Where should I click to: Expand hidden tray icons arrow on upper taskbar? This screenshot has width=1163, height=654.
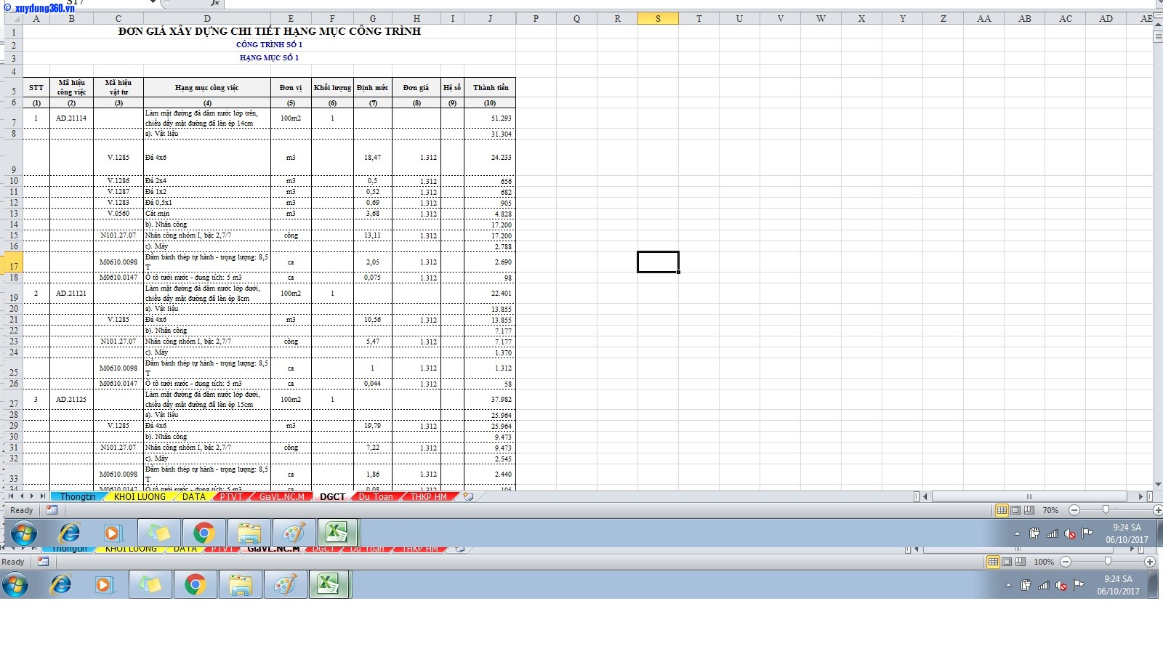point(1017,534)
